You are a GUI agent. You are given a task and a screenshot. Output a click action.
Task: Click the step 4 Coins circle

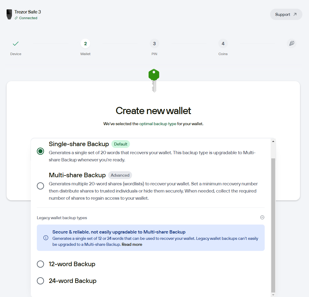click(x=223, y=43)
